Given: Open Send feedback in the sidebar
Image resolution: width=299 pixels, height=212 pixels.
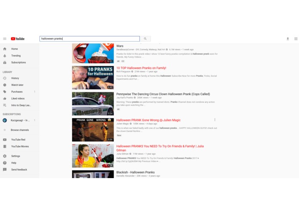Looking at the screenshot, I should (x=19, y=170).
